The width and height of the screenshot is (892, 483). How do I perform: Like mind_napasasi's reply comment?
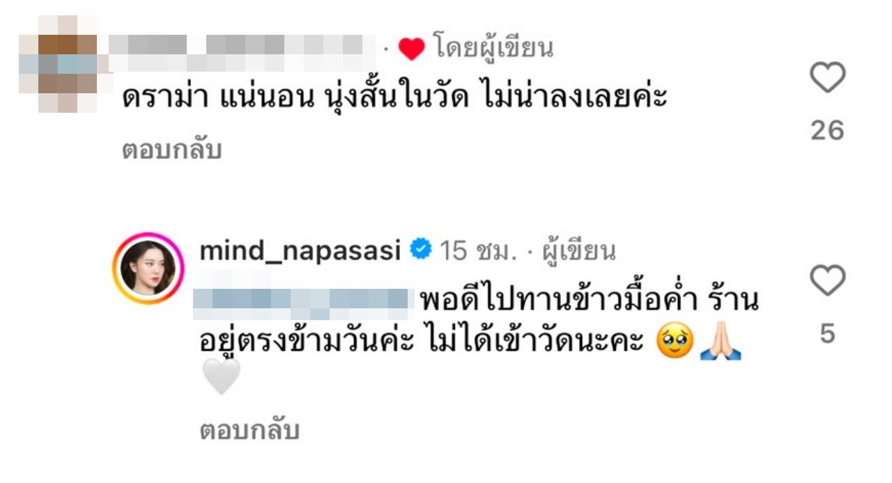827,281
